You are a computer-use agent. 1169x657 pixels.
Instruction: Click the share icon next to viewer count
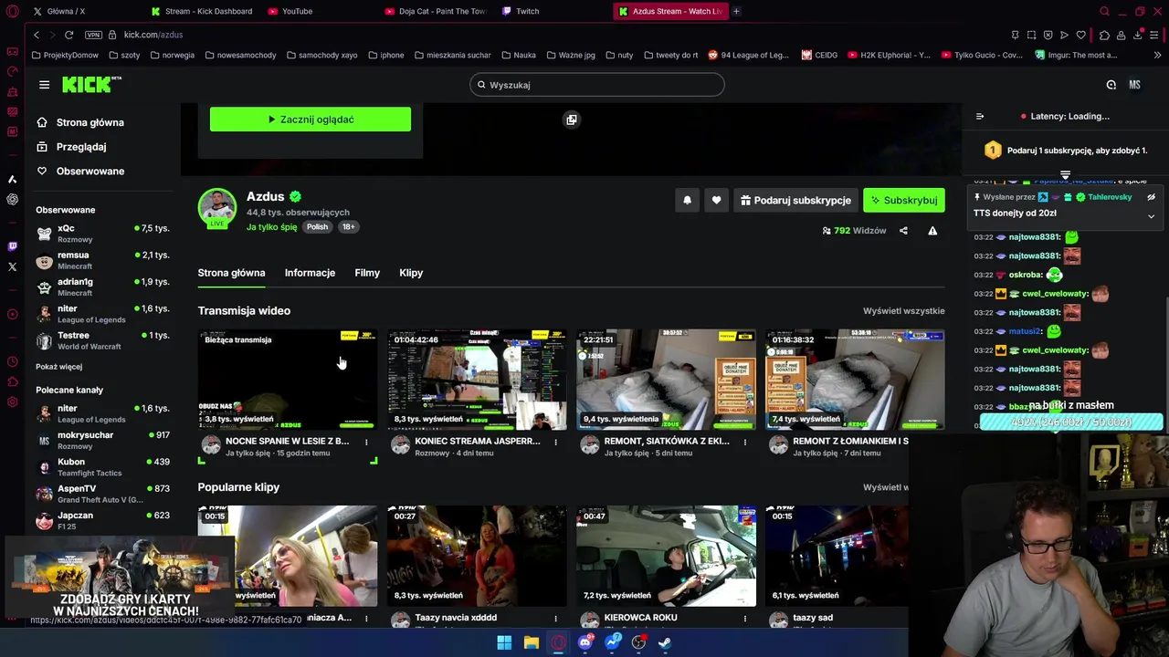(903, 231)
